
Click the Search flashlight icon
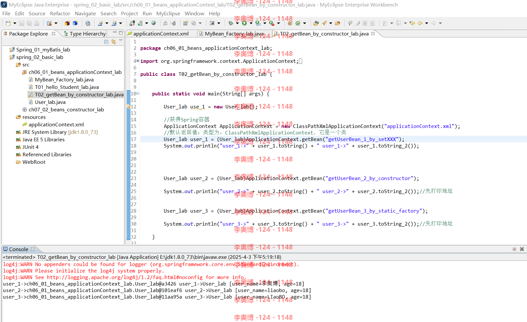(324, 23)
